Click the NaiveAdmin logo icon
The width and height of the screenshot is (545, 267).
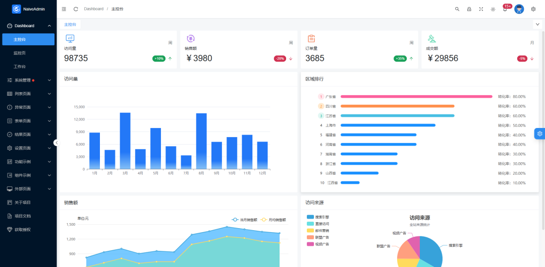pos(17,9)
